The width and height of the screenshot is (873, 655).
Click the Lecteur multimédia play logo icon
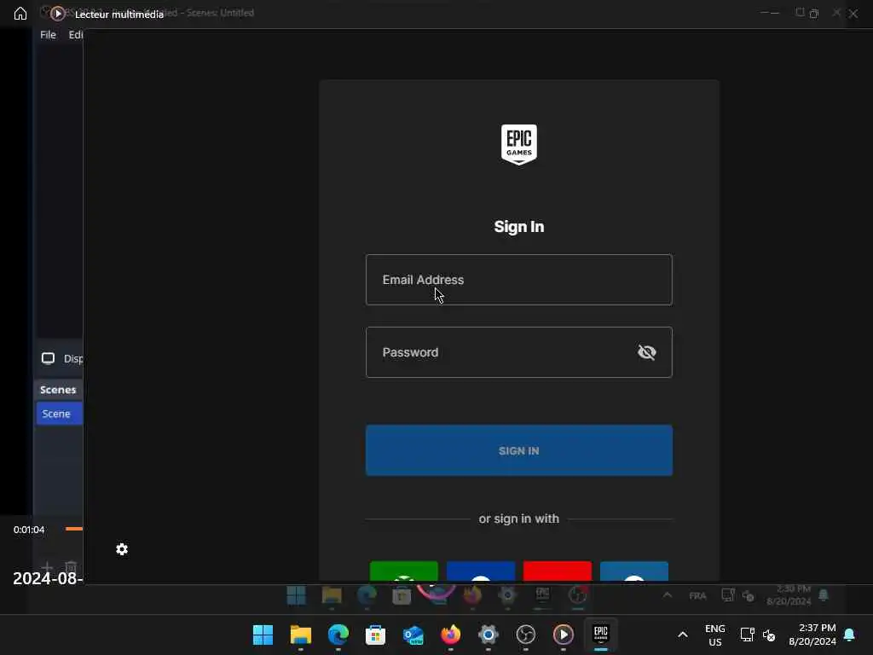[x=57, y=14]
